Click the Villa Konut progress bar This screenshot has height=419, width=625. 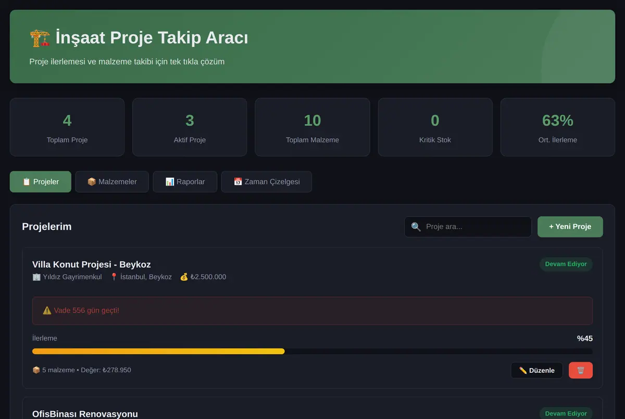coord(312,351)
